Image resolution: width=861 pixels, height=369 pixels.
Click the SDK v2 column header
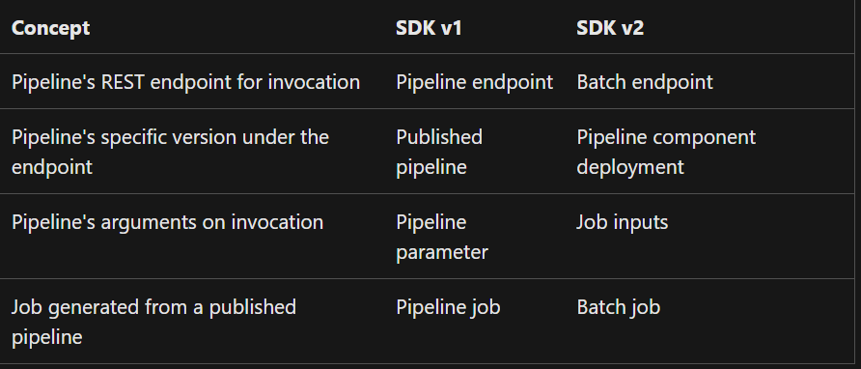pos(610,27)
